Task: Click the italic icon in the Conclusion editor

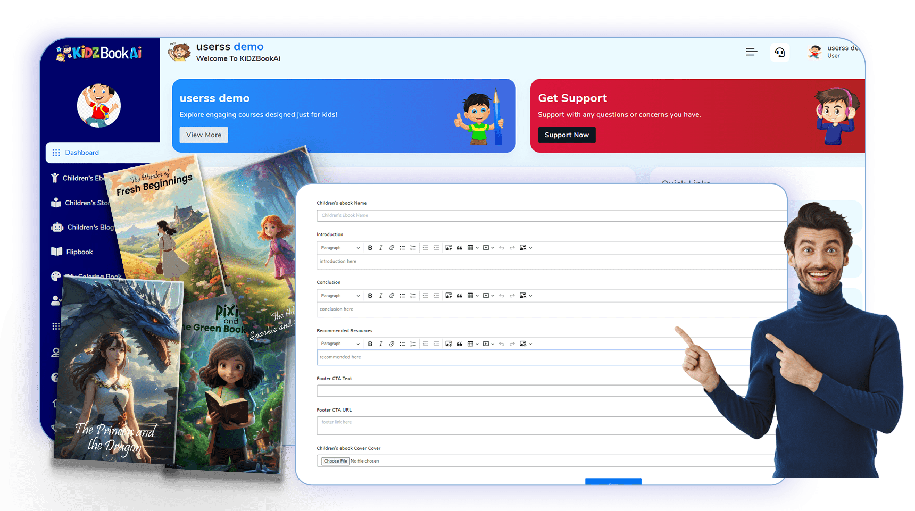Action: point(381,296)
